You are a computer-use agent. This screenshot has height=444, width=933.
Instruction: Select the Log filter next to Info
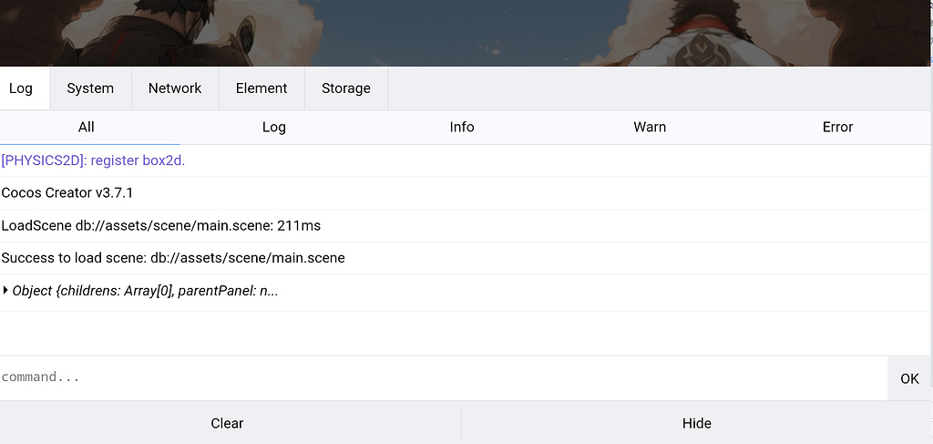274,127
